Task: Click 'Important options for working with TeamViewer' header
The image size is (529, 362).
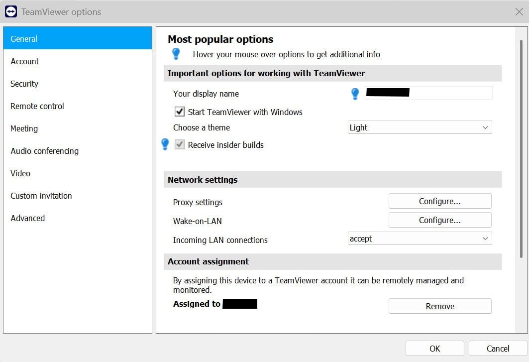Action: click(x=332, y=73)
